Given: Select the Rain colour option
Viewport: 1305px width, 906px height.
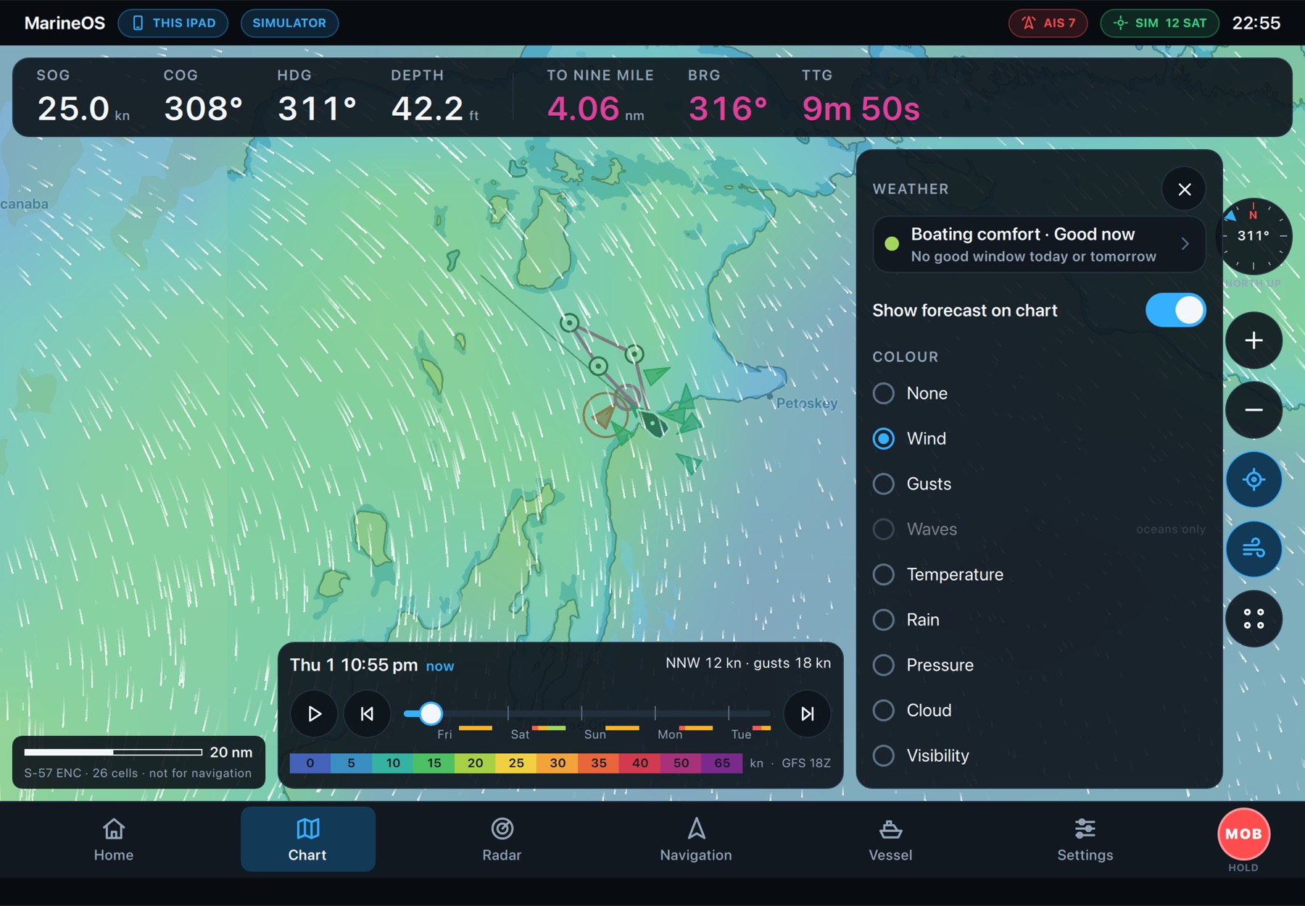Looking at the screenshot, I should tap(1039, 620).
